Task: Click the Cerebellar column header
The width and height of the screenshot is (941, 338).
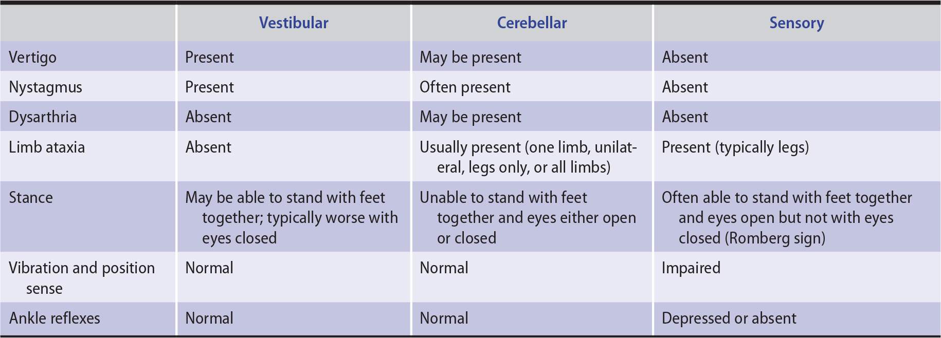Action: pos(532,23)
